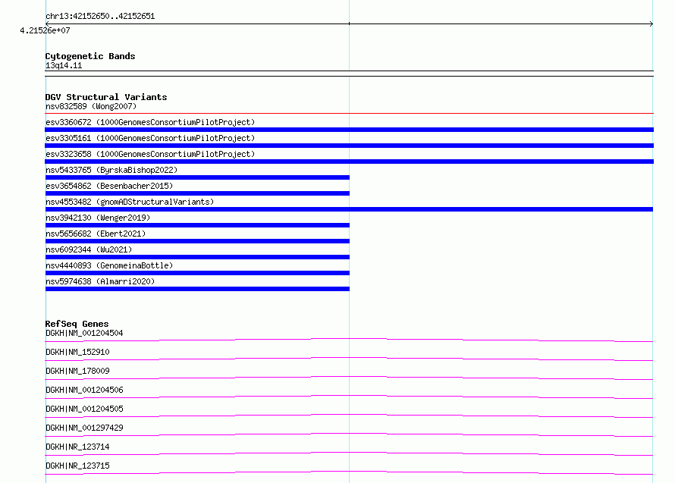Select esv3323658 variant label
Viewport: 675px width, 483px height.
coord(150,154)
